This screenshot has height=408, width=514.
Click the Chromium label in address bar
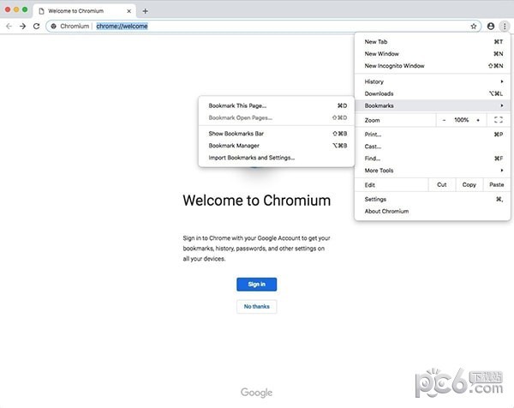coord(75,27)
